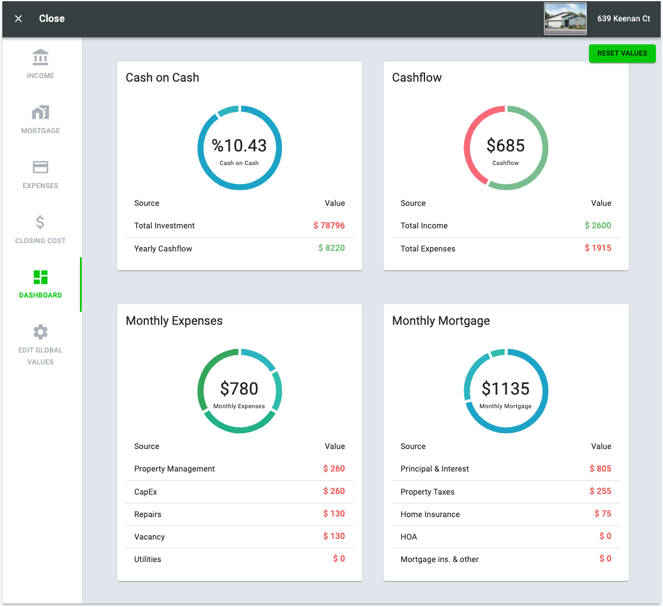Image resolution: width=663 pixels, height=607 pixels.
Task: Select the HOA row label
Action: tap(408, 537)
